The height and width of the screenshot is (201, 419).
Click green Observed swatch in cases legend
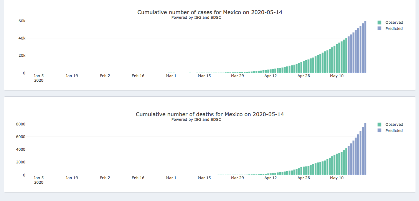pyautogui.click(x=379, y=22)
